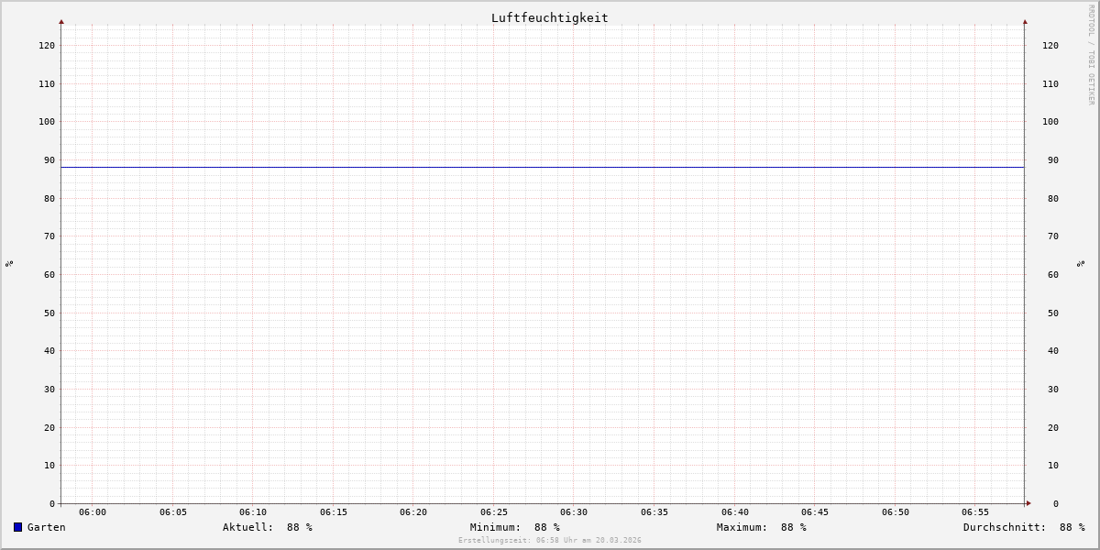Click the 06:00 time axis label

point(93,512)
